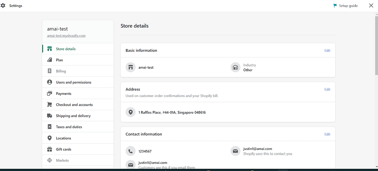The width and height of the screenshot is (378, 171).
Task: Click the Settings gear icon
Action: [x=3, y=6]
